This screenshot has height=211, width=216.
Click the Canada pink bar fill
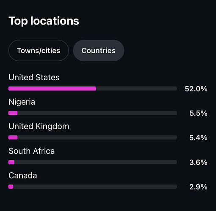pyautogui.click(x=11, y=187)
